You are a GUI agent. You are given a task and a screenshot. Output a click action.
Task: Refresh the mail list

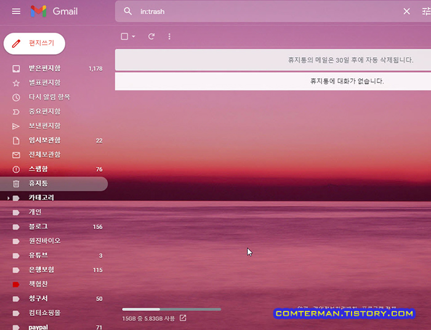click(x=151, y=36)
